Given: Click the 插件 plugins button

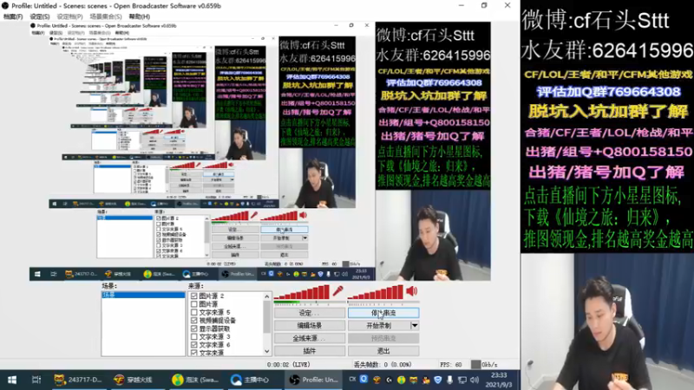Looking at the screenshot, I should pyautogui.click(x=310, y=351).
